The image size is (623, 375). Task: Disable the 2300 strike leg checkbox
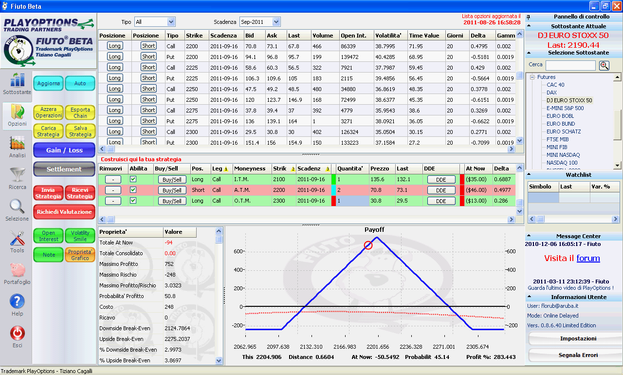(133, 201)
